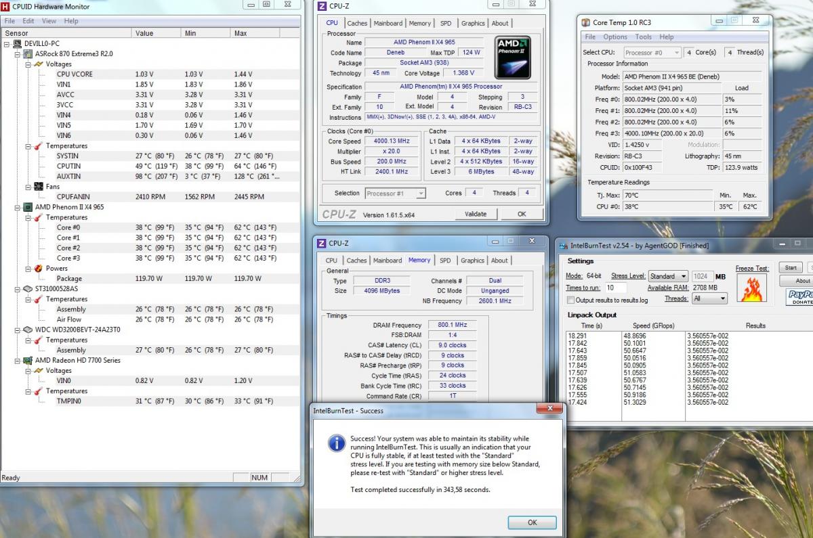Click the ST31000528AS hard drive icon
Image resolution: width=813 pixels, height=538 pixels.
click(28, 289)
